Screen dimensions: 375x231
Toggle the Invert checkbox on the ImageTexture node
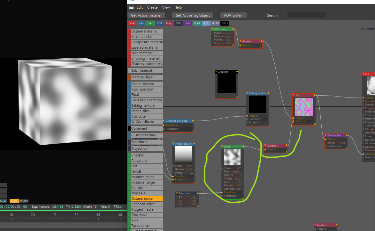tap(192, 173)
